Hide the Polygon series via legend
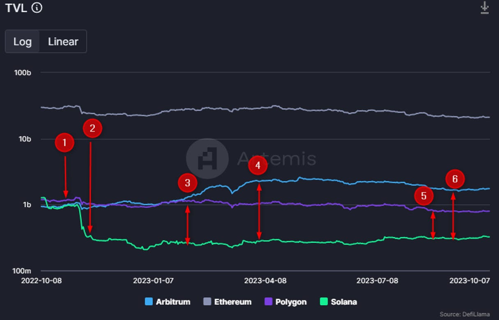Image resolution: width=499 pixels, height=320 pixels. (x=290, y=302)
